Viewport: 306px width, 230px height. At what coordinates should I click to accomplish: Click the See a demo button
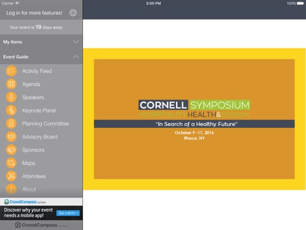[x=68, y=213]
